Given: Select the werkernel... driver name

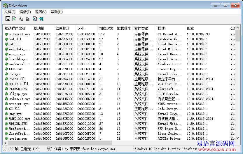Looking at the screenshot, I should point(19,64).
